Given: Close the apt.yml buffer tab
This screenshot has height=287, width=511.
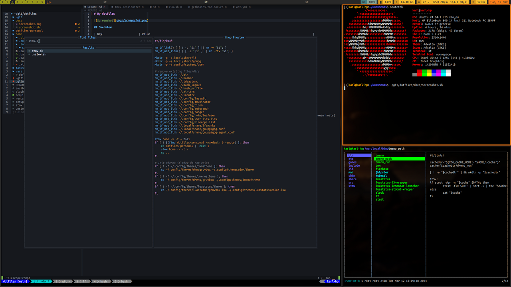Looking at the screenshot, I should pyautogui.click(x=250, y=7).
